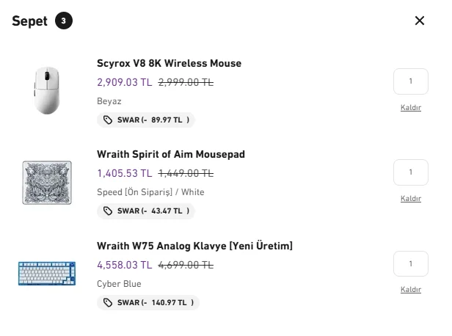This screenshot has width=452, height=336.
Task: Edit quantity field for Scyrox V8 mouse
Action: click(410, 81)
